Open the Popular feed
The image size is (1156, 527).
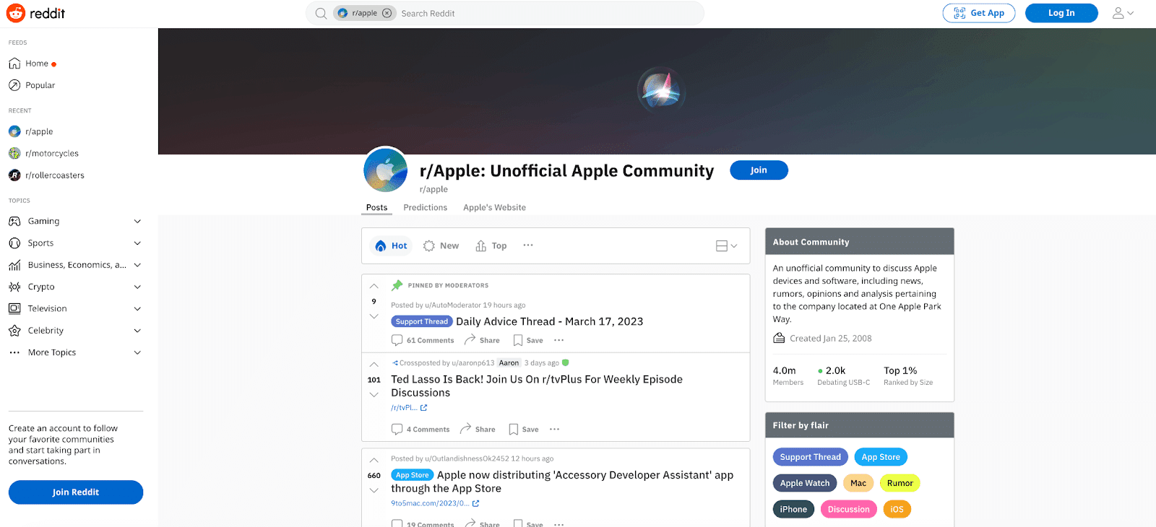32,85
